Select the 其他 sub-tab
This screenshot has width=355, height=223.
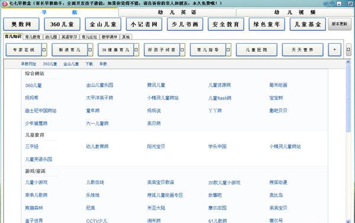[x=126, y=37]
